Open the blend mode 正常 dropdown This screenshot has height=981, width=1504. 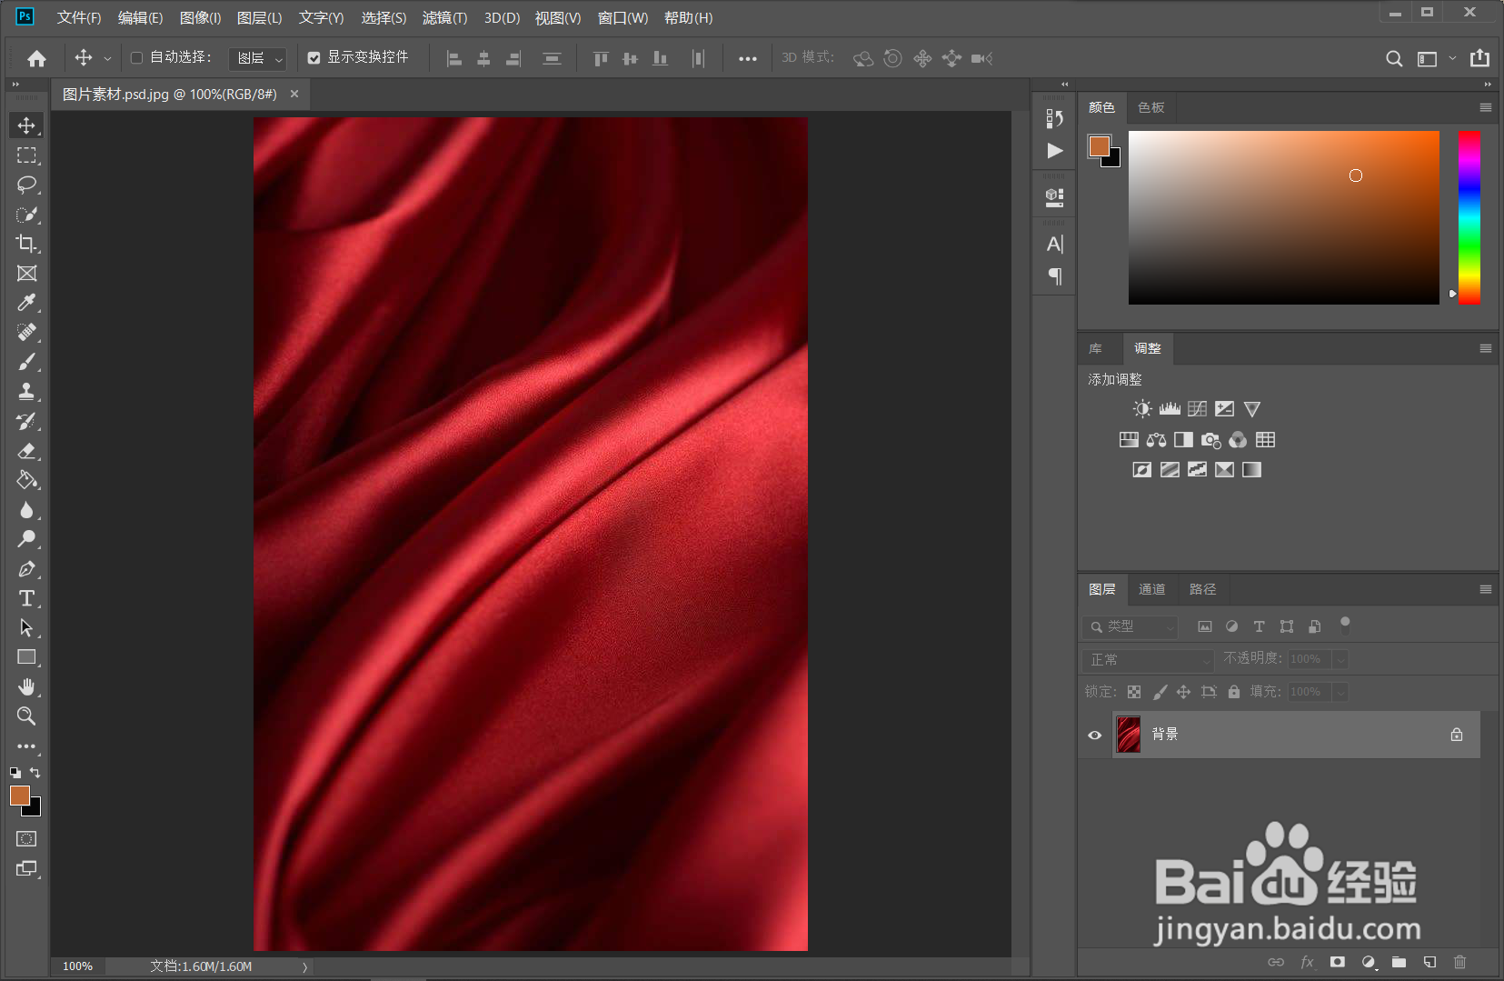[x=1148, y=659]
